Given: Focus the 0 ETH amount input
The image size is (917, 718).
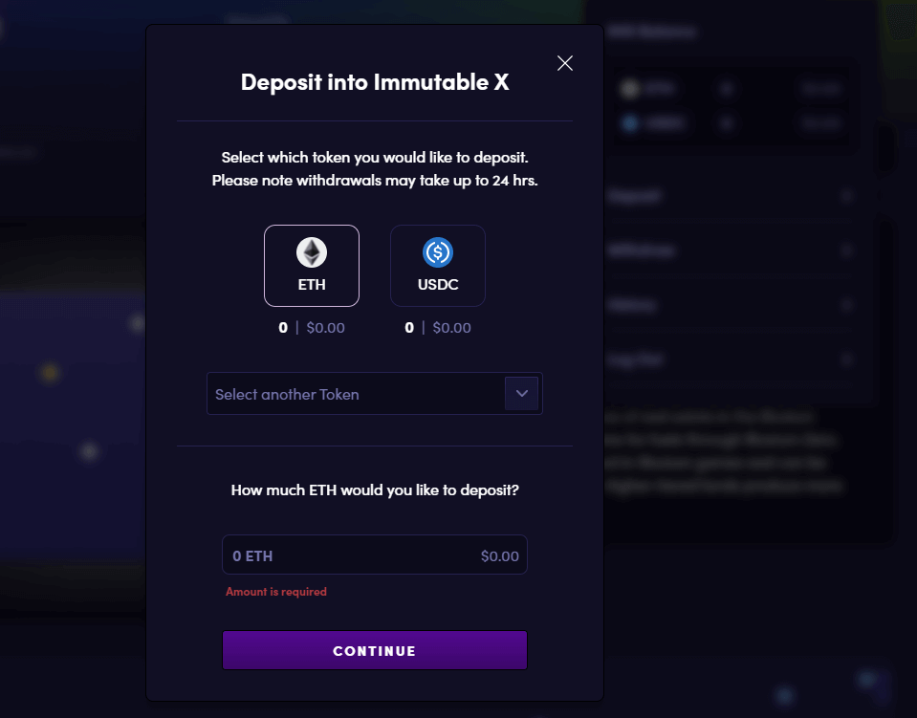Looking at the screenshot, I should [x=374, y=555].
